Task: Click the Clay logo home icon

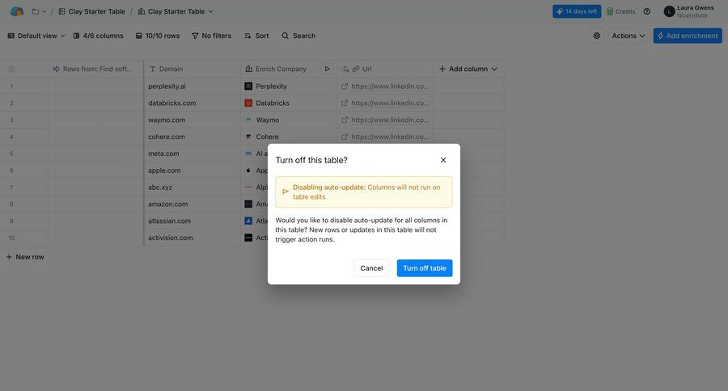Action: [17, 11]
